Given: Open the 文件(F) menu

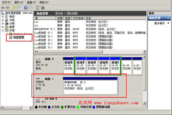Looking at the screenshot, I should [6, 2].
